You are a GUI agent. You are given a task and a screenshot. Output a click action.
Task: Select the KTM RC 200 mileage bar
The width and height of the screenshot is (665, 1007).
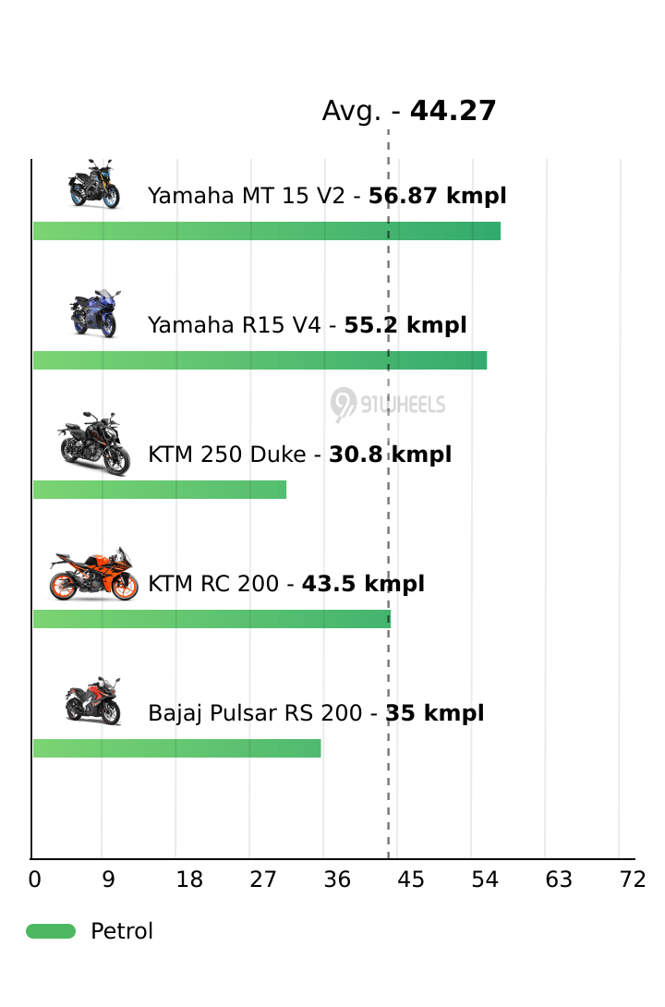point(212,619)
